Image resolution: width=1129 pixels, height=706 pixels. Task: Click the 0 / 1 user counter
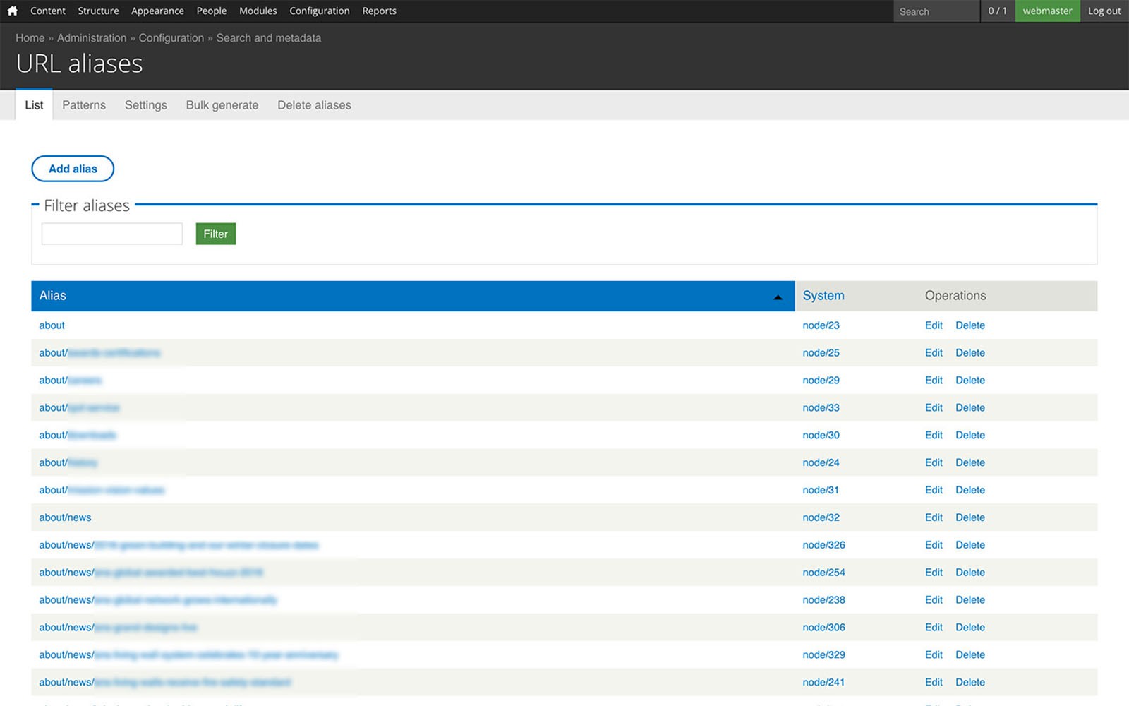coord(998,11)
